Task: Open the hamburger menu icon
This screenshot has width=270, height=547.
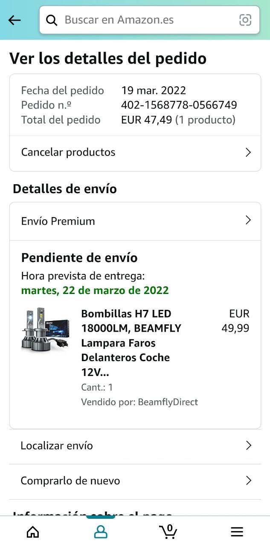Action: [x=237, y=532]
